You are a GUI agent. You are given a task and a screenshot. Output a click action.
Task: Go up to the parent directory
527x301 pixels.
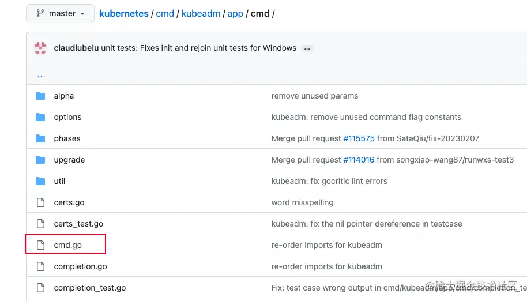tap(40, 75)
